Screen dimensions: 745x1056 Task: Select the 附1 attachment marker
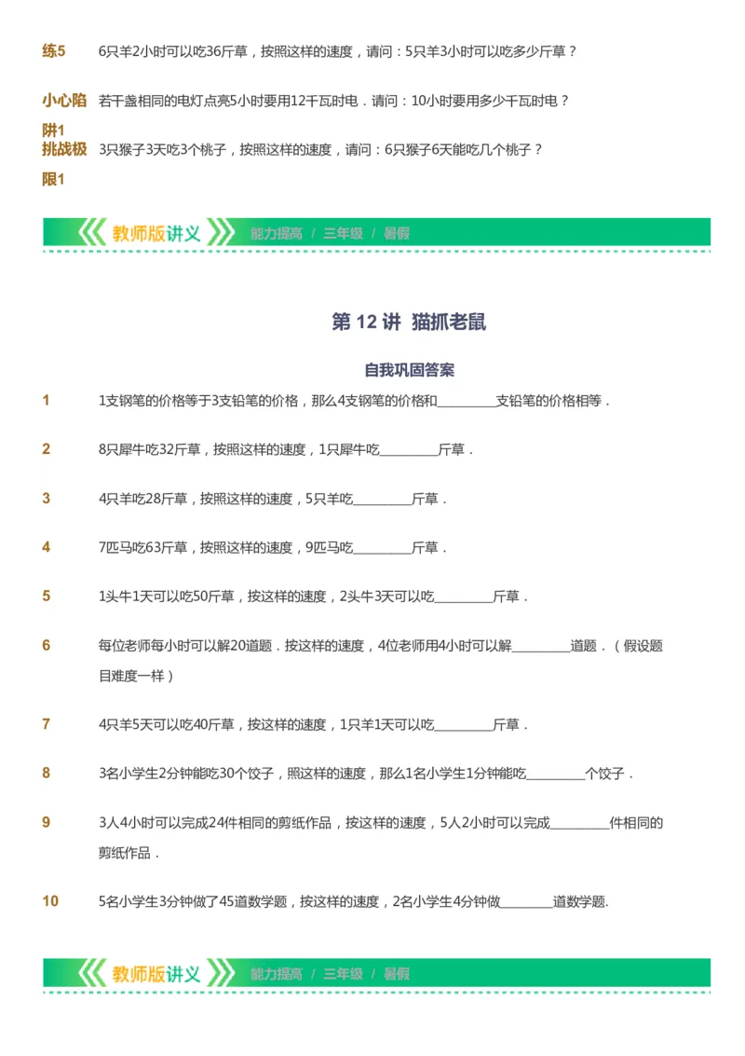coord(51,128)
